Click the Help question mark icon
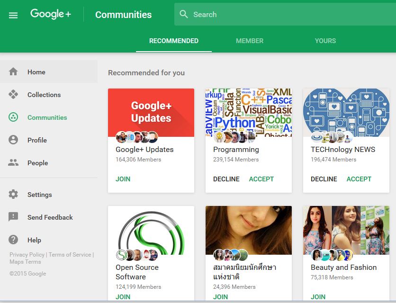The width and height of the screenshot is (396, 303). tap(13, 240)
